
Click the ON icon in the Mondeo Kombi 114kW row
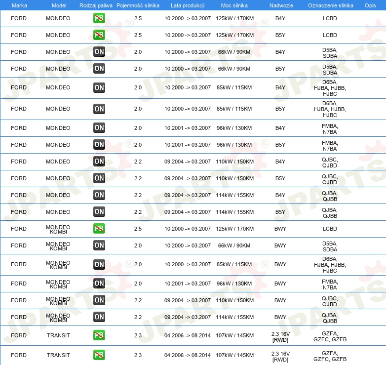(x=99, y=317)
